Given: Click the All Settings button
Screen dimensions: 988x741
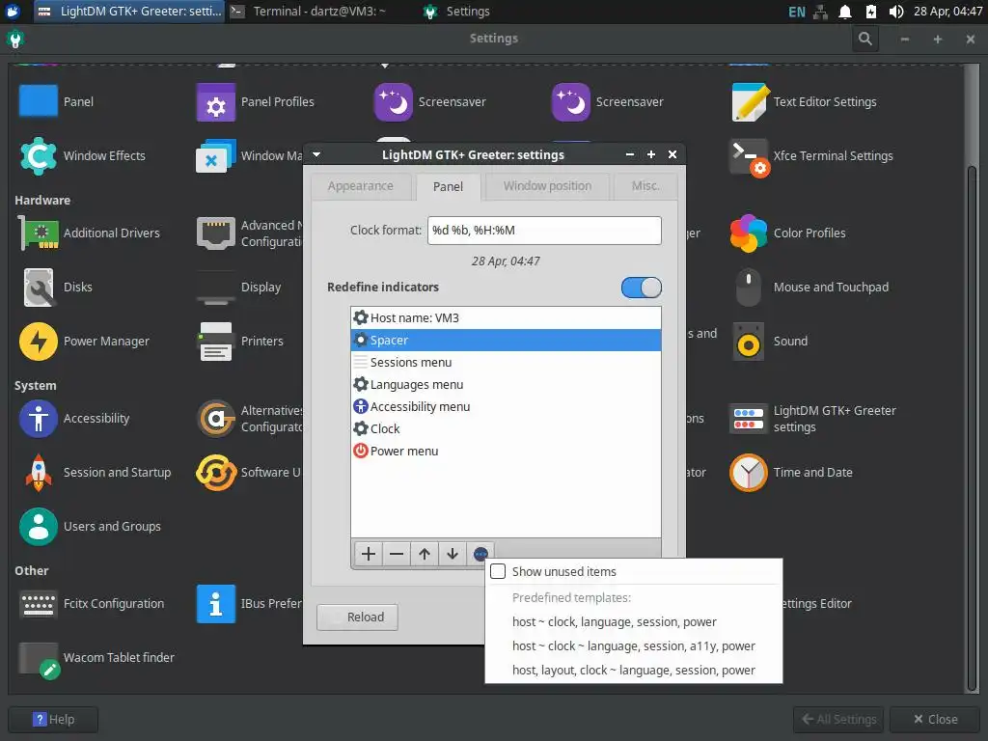Looking at the screenshot, I should pyautogui.click(x=838, y=719).
